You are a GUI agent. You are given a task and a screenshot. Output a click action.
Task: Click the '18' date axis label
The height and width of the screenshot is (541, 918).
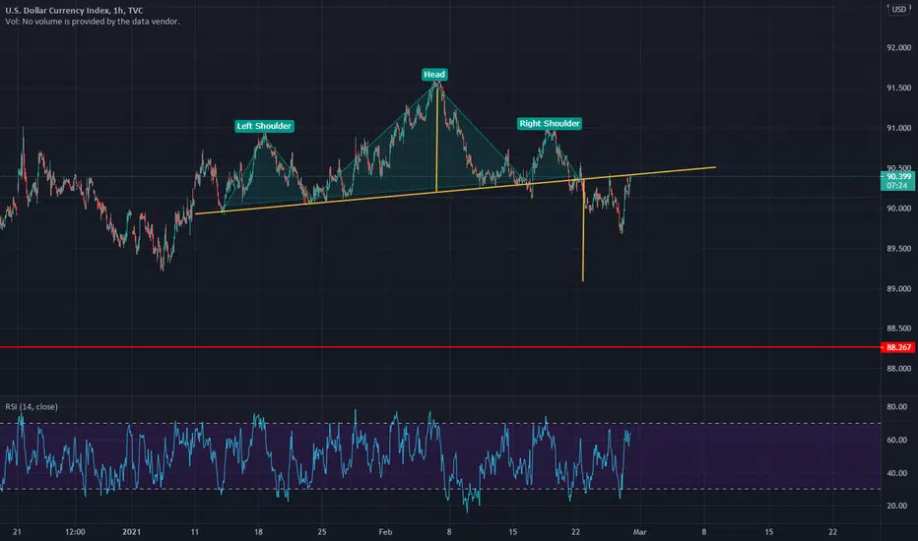click(x=258, y=531)
